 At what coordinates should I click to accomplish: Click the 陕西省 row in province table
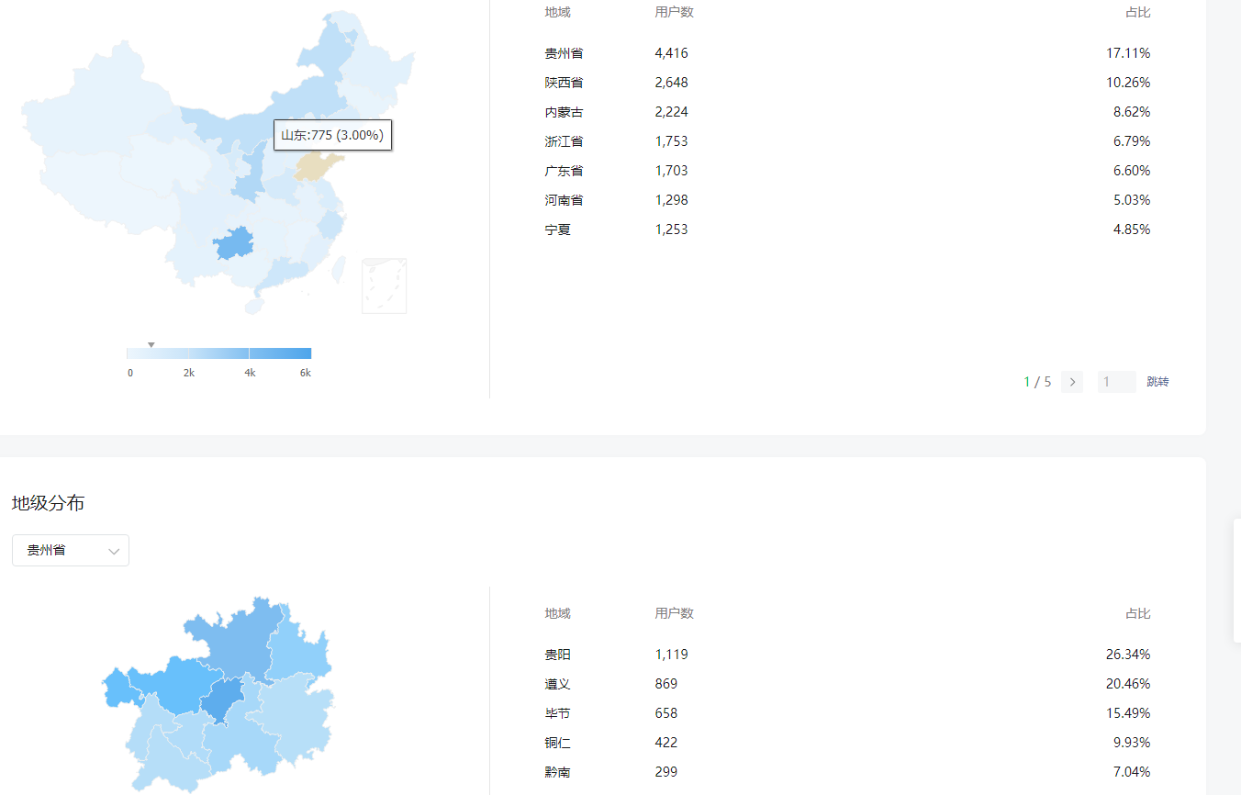tap(847, 83)
